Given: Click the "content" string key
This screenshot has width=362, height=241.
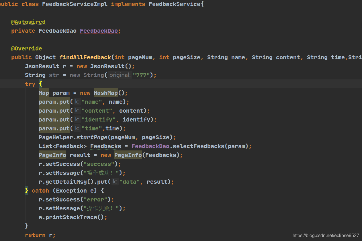Looking at the screenshot, I should [97, 111].
